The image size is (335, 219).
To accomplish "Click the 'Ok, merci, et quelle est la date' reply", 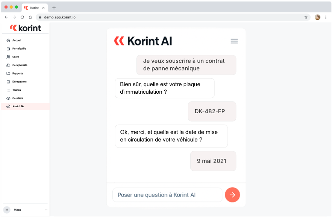I will click(x=171, y=136).
